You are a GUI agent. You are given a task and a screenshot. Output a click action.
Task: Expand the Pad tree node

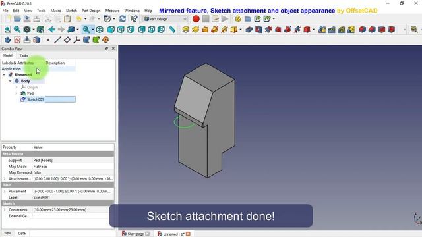tap(16, 93)
